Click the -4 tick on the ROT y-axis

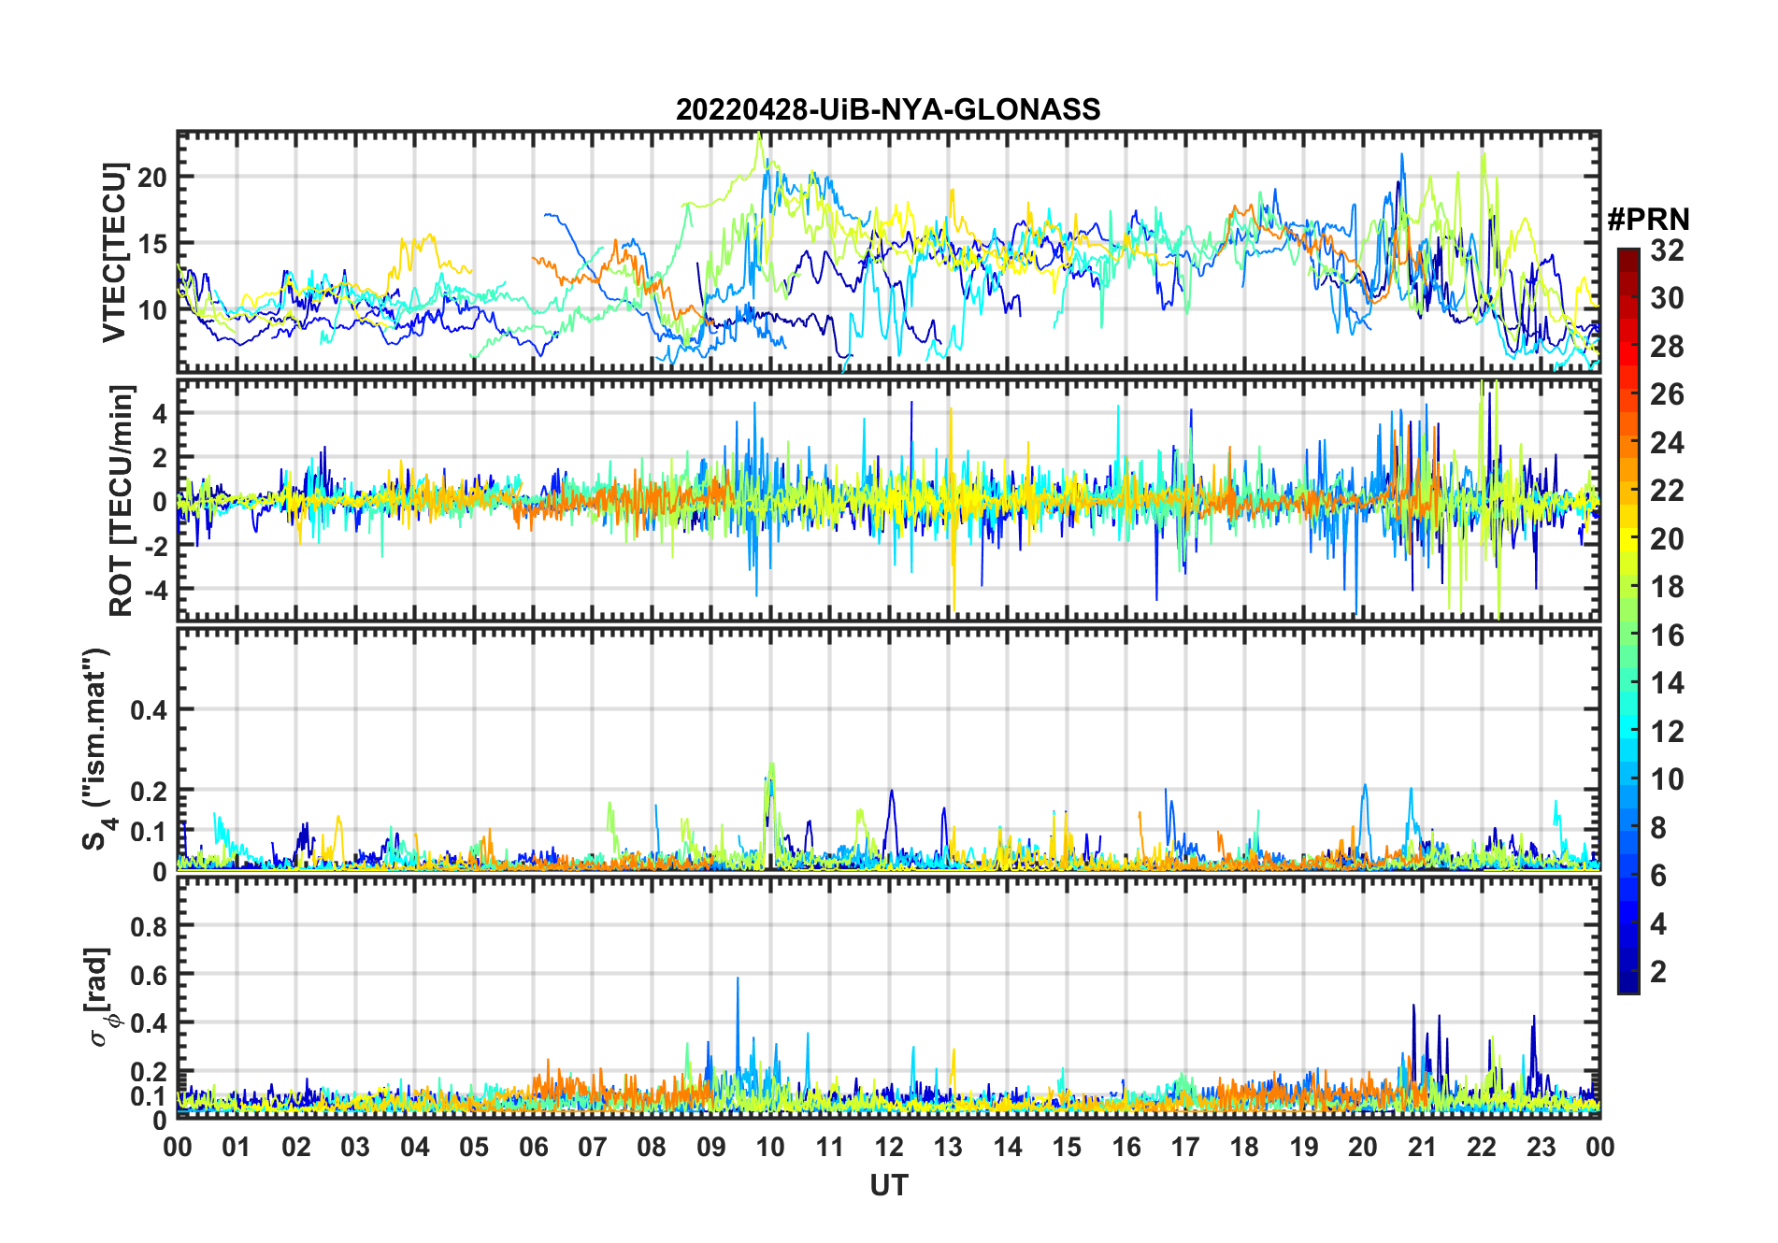pyautogui.click(x=157, y=590)
